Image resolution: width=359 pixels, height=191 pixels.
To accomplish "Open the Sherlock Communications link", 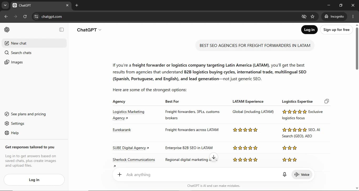I will coord(134,160).
